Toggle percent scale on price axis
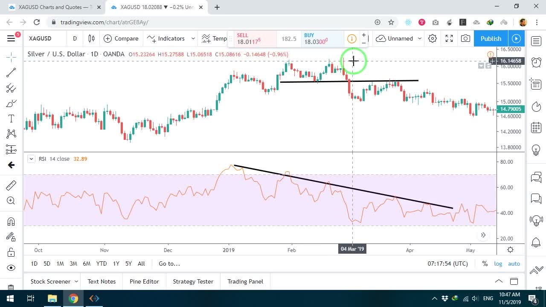Viewport: 546px width, 307px height. click(x=485, y=264)
